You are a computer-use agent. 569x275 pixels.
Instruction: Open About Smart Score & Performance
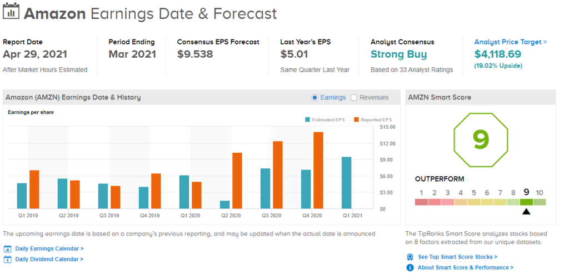[466, 268]
